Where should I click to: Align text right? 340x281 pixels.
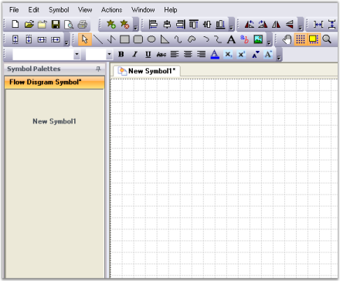point(202,54)
